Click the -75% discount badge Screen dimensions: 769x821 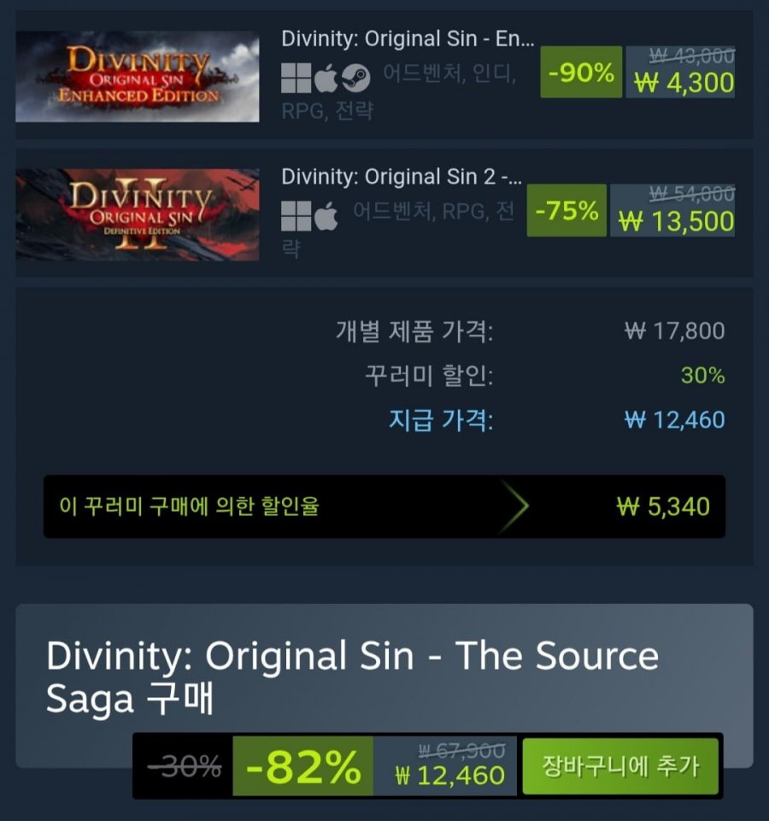[566, 210]
